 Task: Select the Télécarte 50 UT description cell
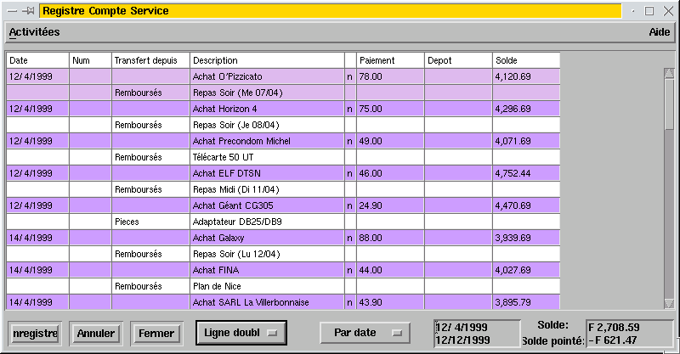coord(266,157)
